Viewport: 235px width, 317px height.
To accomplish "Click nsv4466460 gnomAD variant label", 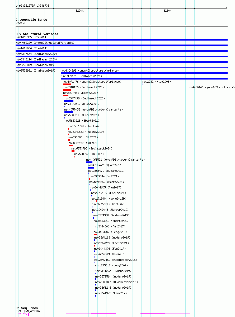I will 211,87.
